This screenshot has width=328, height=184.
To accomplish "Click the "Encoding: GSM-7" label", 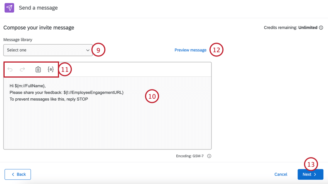I will (190, 156).
